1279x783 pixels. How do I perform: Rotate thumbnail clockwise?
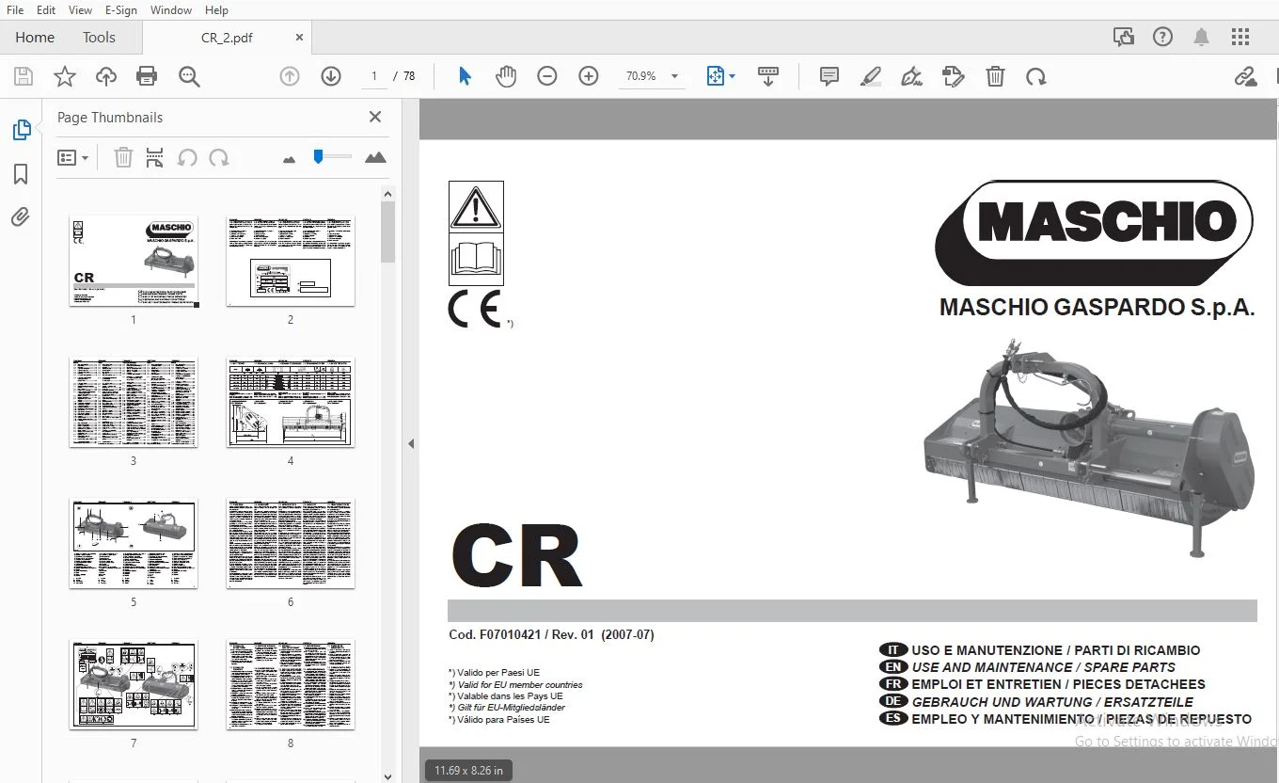click(x=219, y=157)
